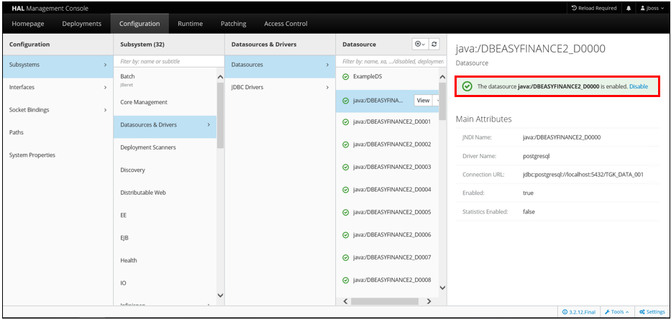Select the Configuration tab
This screenshot has height=320, width=671.
[x=140, y=24]
